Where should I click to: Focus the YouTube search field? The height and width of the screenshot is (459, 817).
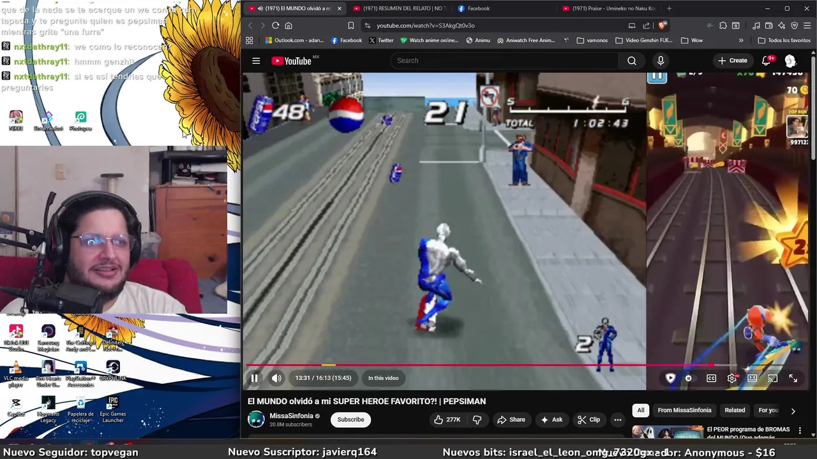point(504,61)
